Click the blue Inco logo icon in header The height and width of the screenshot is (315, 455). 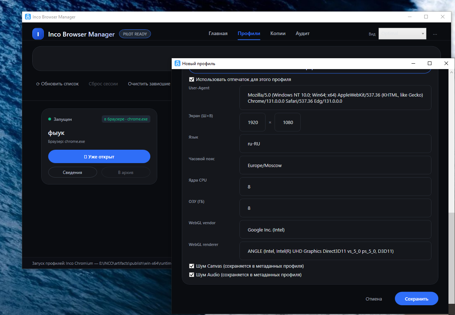(38, 34)
